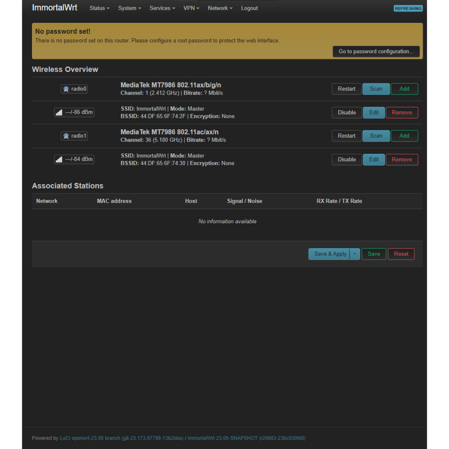Click the radio1 antenna icon badge
The width and height of the screenshot is (449, 449).
74,136
